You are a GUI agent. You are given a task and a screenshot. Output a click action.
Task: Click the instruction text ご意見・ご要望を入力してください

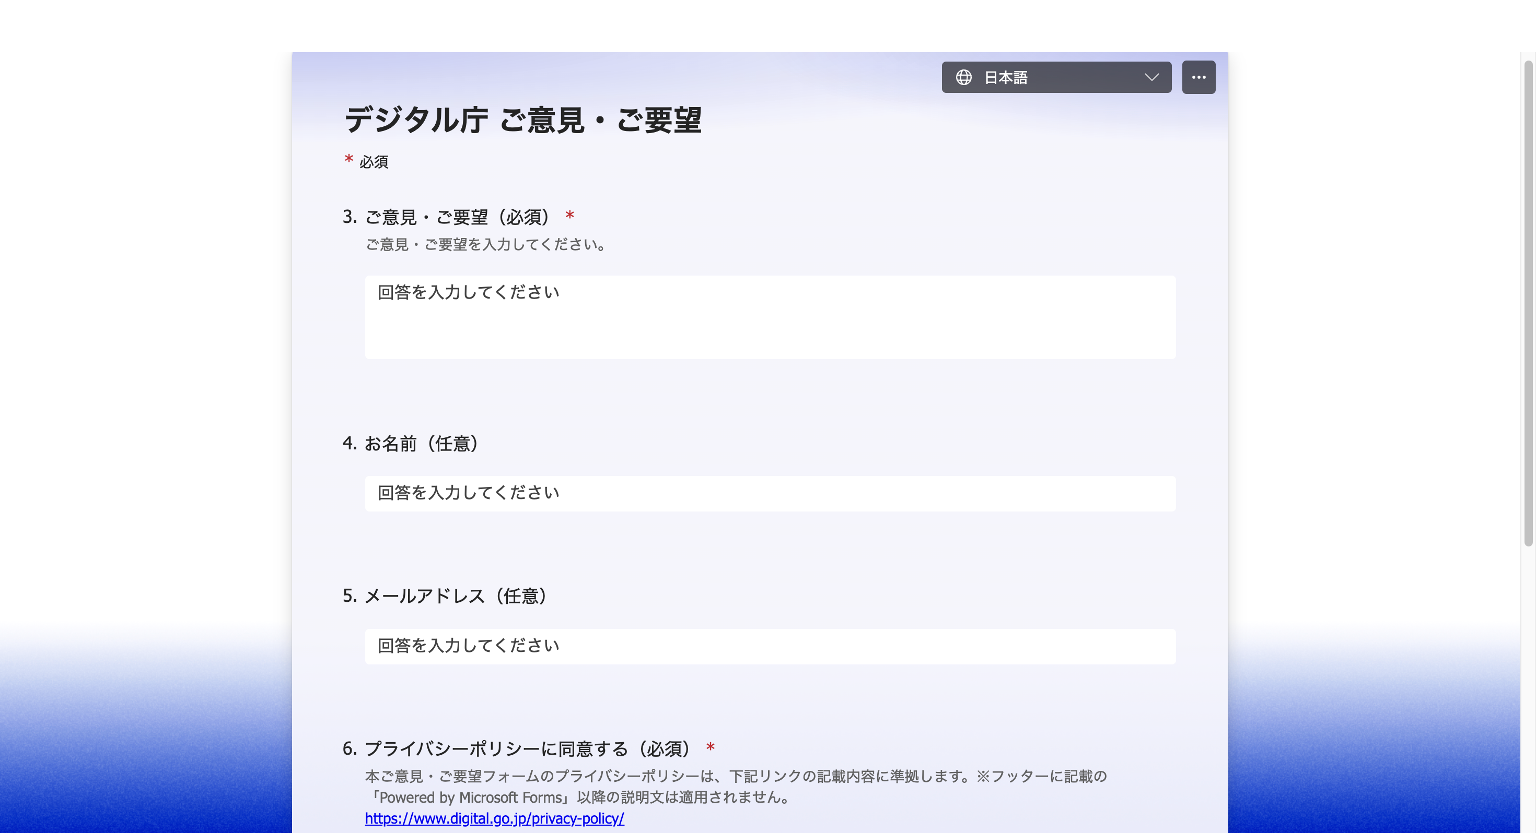click(x=485, y=244)
